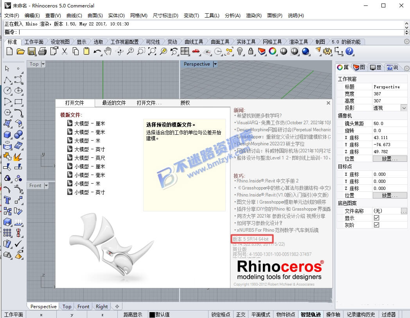Click the blue Render sphere icon
The height and width of the screenshot is (318, 410).
point(306,51)
